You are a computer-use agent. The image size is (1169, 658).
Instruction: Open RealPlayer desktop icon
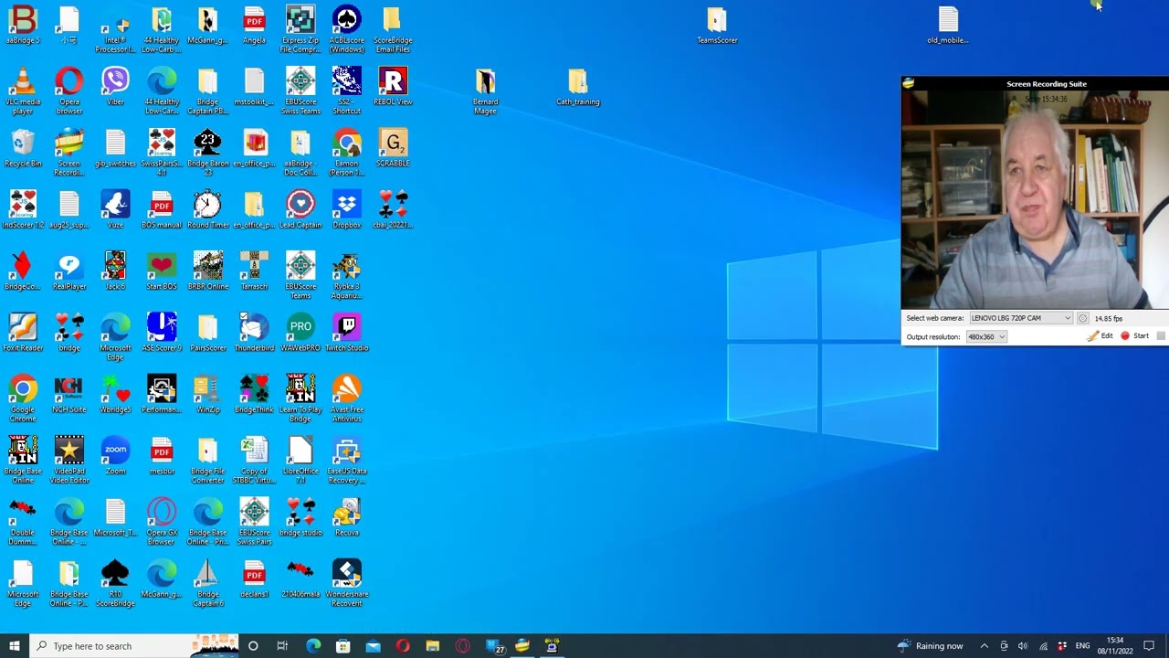pyautogui.click(x=69, y=271)
